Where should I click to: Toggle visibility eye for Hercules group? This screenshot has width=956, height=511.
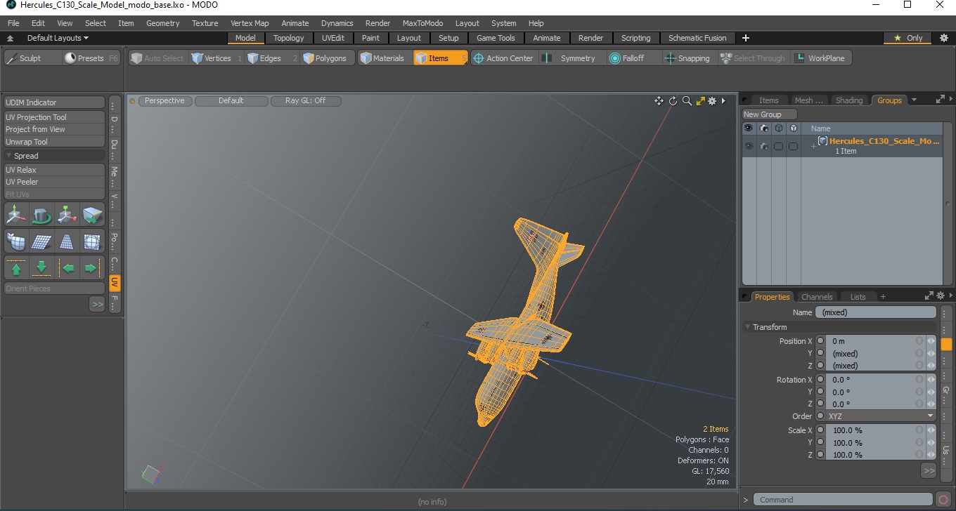pyautogui.click(x=749, y=146)
